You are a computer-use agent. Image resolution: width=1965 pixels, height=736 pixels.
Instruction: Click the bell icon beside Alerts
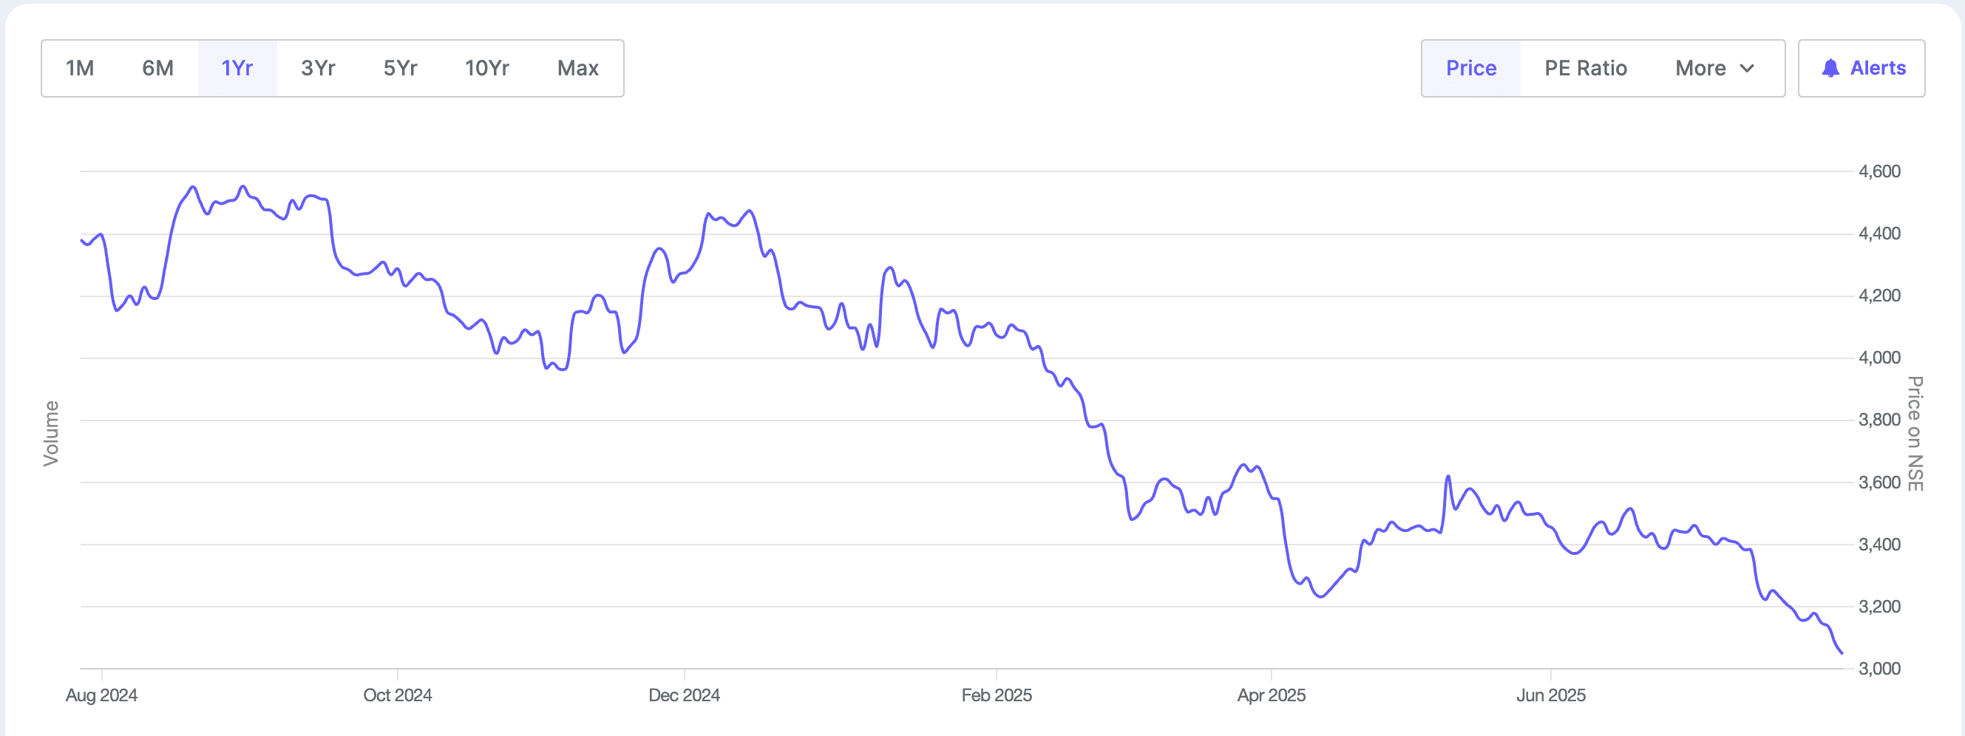coord(1830,69)
